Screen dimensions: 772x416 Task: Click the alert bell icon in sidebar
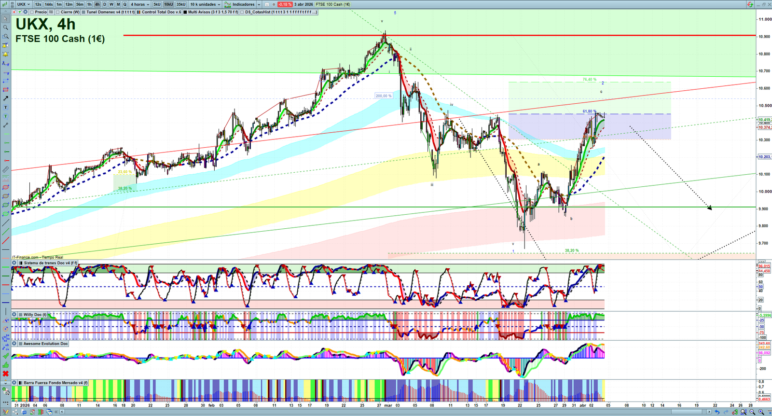[x=5, y=54]
